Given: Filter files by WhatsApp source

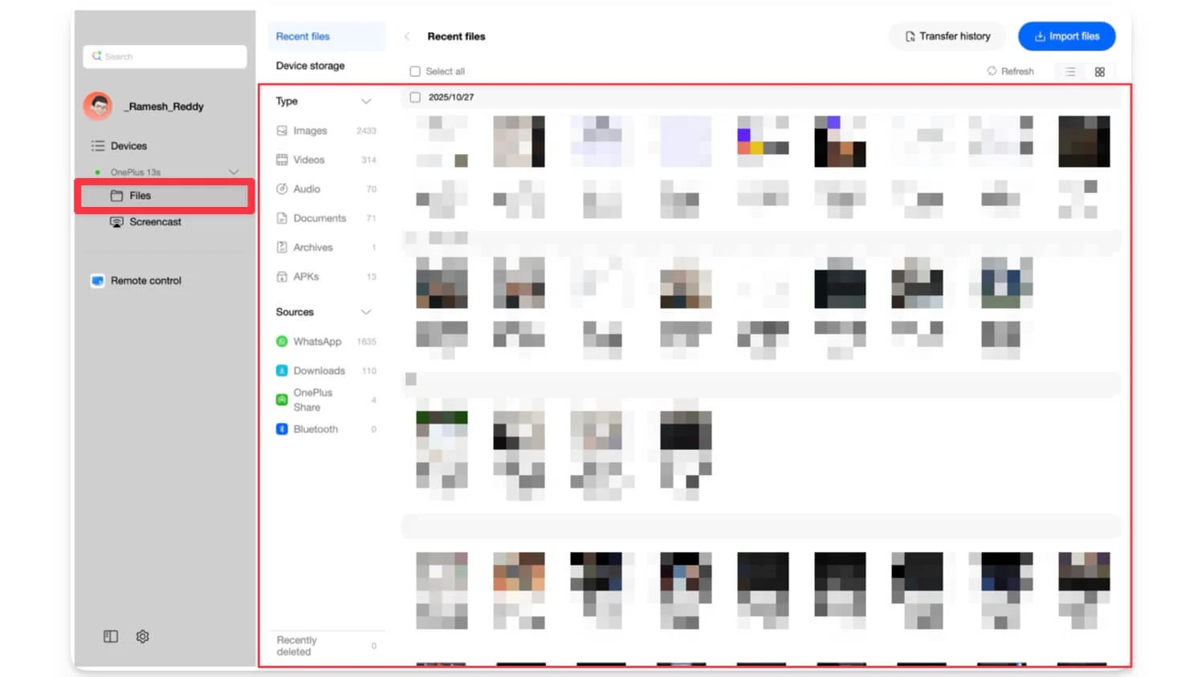Looking at the screenshot, I should coord(316,341).
